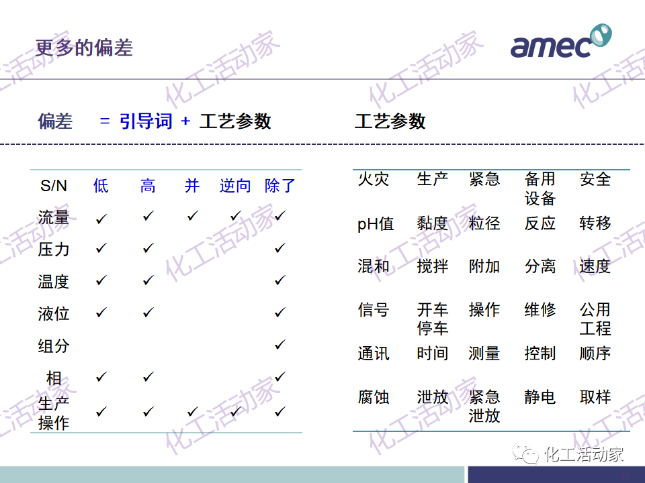Image resolution: width=645 pixels, height=483 pixels.
Task: Expand the 开车停车 list entry
Action: [x=431, y=317]
